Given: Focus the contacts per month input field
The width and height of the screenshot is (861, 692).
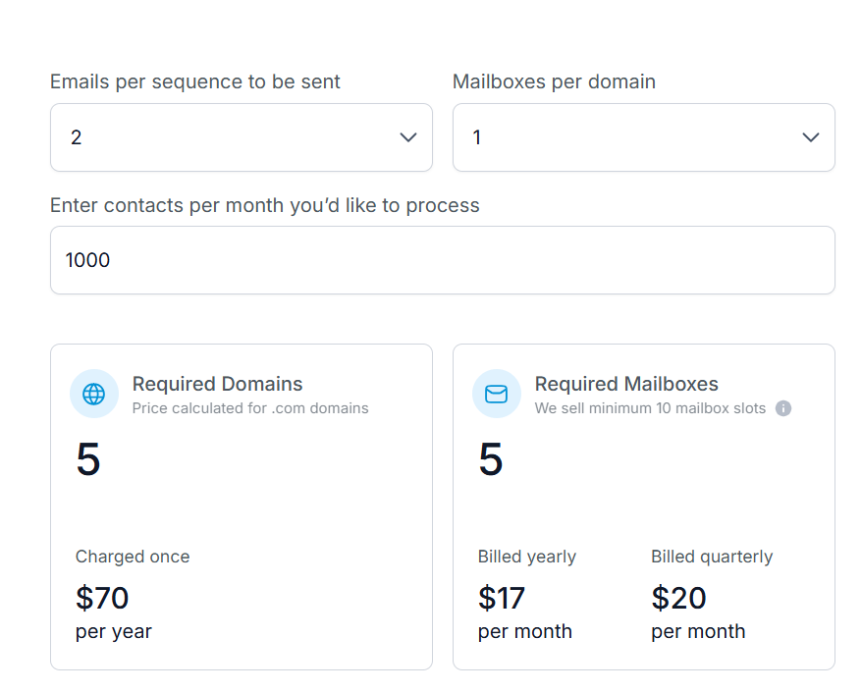Looking at the screenshot, I should 442,260.
